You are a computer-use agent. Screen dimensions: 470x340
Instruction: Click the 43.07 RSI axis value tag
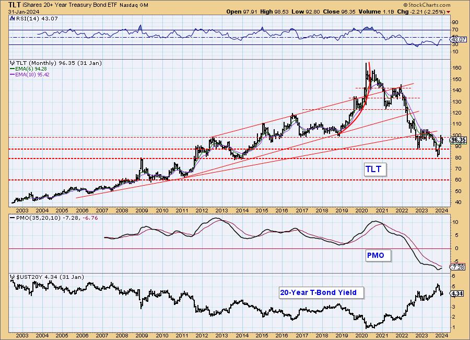pyautogui.click(x=459, y=39)
